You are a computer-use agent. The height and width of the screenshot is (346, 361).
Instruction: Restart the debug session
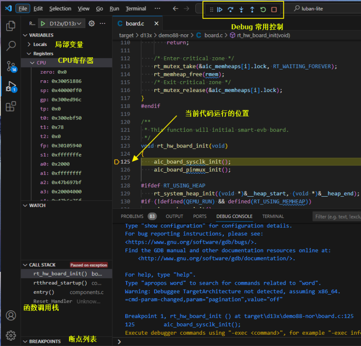[x=263, y=9]
